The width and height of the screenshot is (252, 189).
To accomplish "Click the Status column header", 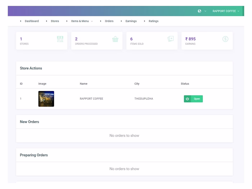I will tap(185, 84).
